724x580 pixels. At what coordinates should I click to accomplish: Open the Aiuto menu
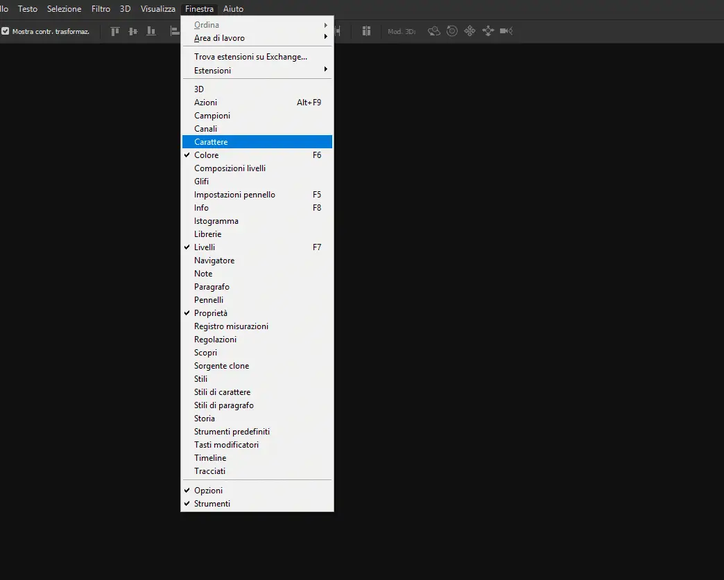coord(233,9)
